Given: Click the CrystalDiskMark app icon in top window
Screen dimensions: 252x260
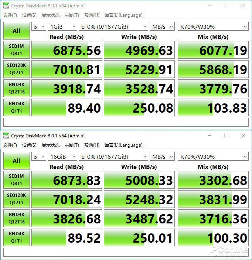Looking at the screenshot, I should coord(6,6).
